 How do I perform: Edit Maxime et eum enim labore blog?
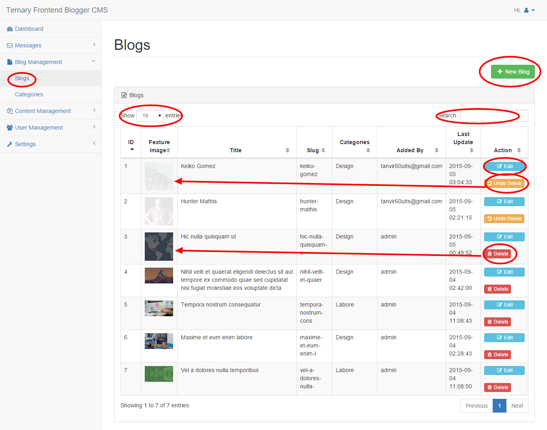(x=504, y=338)
